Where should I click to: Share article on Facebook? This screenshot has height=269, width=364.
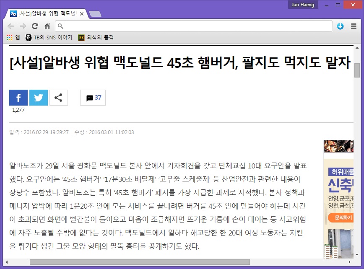pyautogui.click(x=18, y=98)
